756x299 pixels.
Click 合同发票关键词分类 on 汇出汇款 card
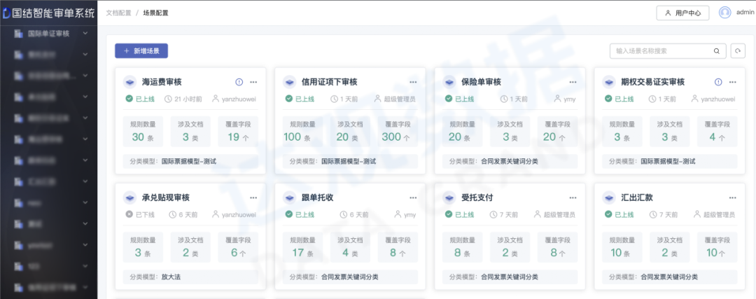click(669, 277)
